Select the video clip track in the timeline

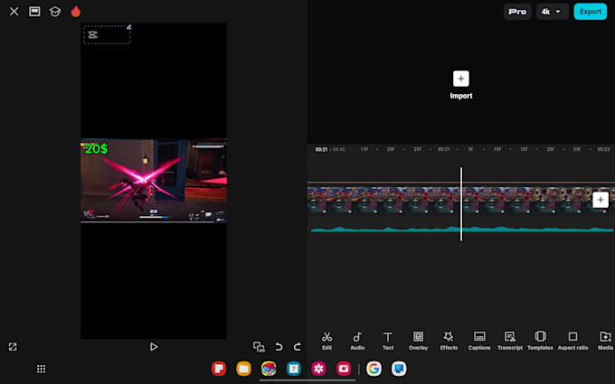[461, 201]
